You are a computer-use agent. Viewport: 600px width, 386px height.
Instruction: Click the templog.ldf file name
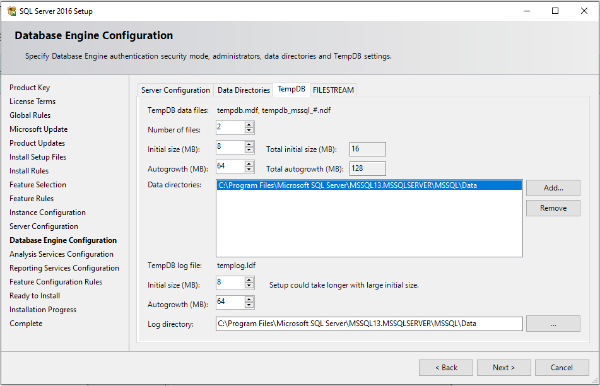click(236, 266)
